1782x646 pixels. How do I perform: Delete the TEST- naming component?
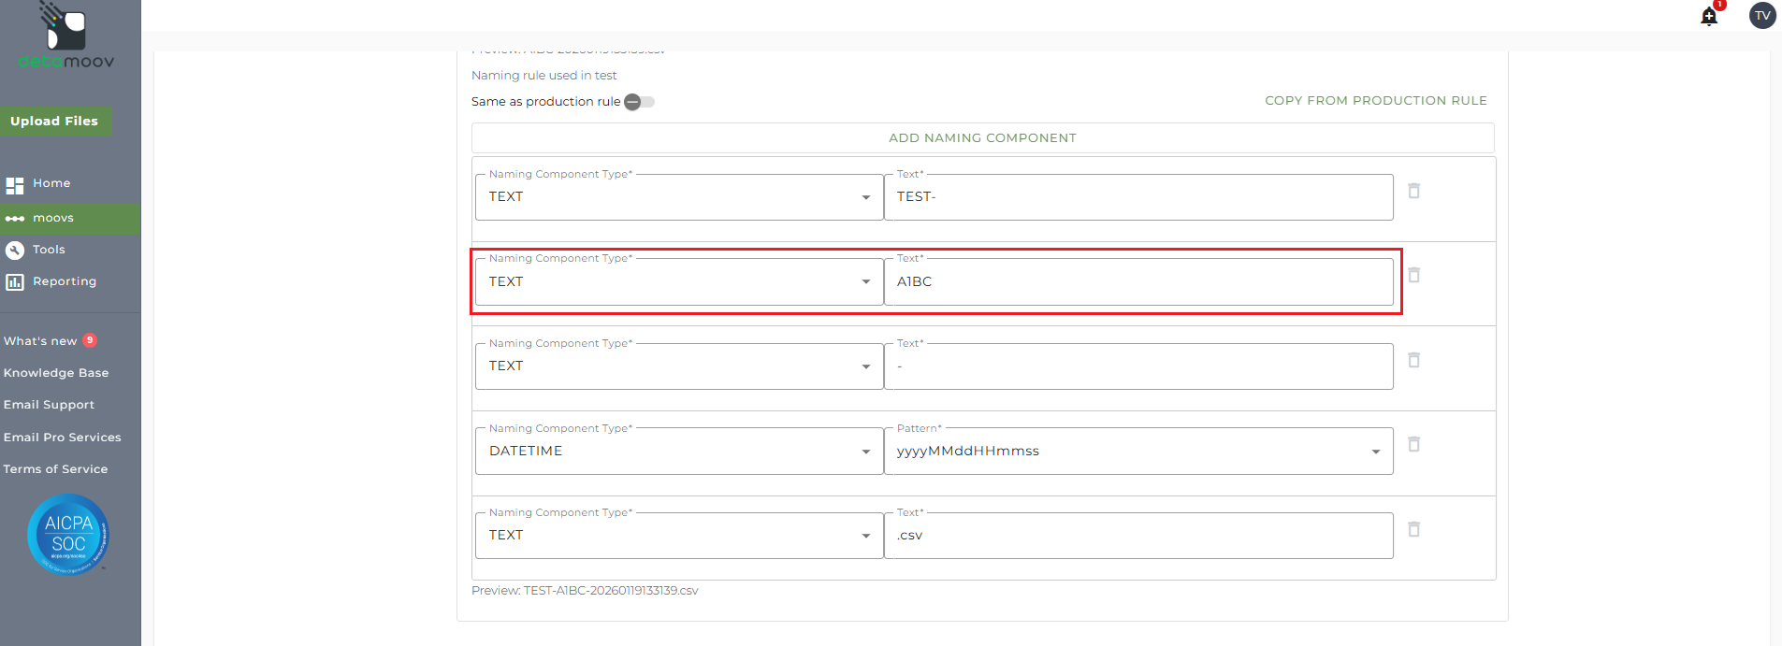point(1414,191)
